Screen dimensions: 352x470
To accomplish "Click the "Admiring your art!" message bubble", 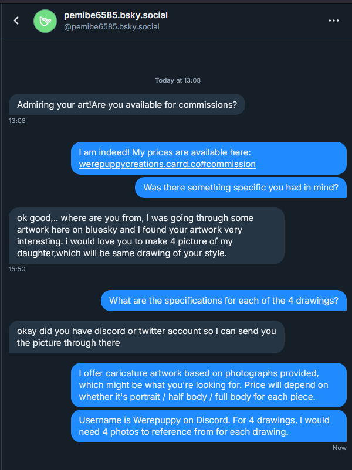I will [x=127, y=105].
